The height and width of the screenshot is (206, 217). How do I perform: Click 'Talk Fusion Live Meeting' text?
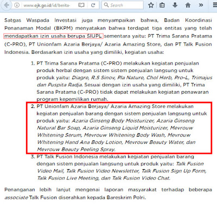pyautogui.click(x=68, y=178)
